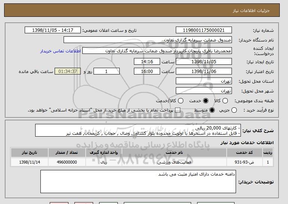Click the شرح کلی نیاز description box

point(138,130)
